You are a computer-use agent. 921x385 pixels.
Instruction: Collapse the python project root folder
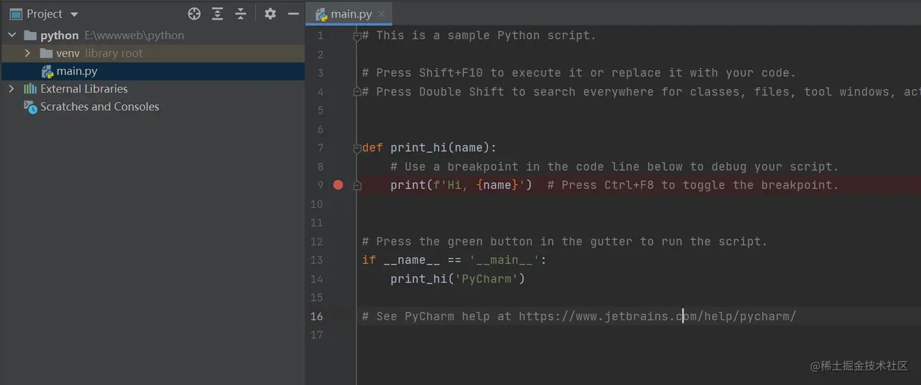point(12,35)
